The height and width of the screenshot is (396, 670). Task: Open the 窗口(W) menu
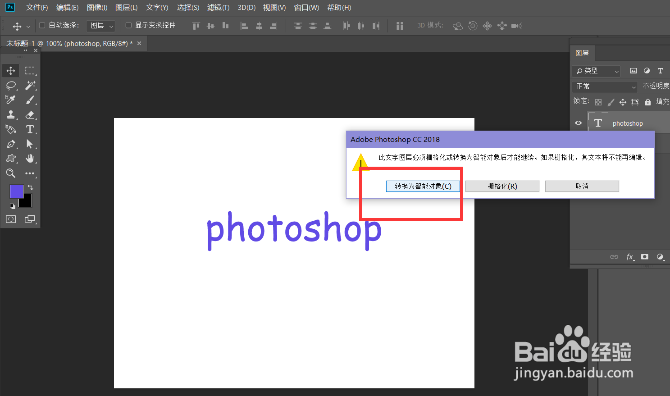point(306,8)
